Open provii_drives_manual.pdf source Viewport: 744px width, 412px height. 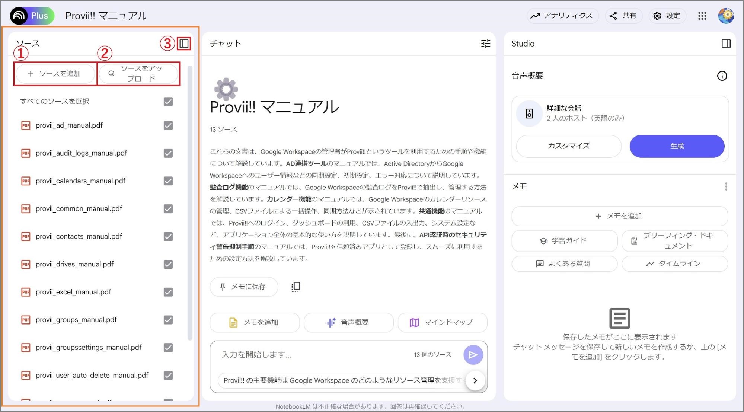click(x=75, y=264)
